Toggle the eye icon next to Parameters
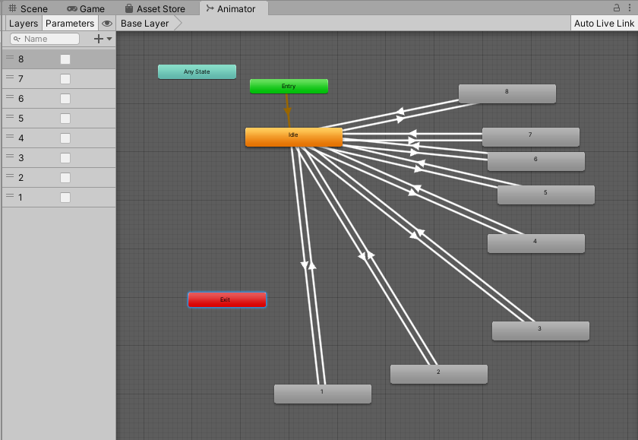638x440 pixels. click(106, 23)
